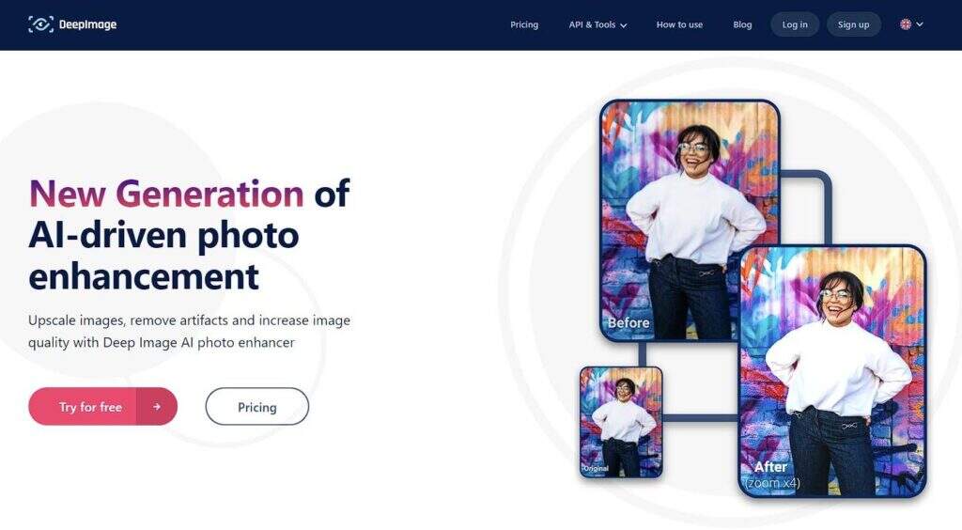The image size is (962, 530).
Task: Go to the How to use page
Action: (679, 24)
